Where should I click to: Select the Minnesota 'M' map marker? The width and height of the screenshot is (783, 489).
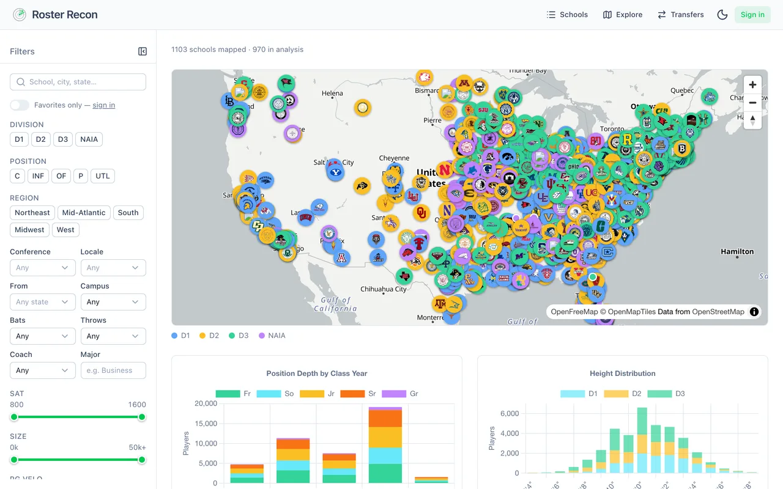coord(464,84)
